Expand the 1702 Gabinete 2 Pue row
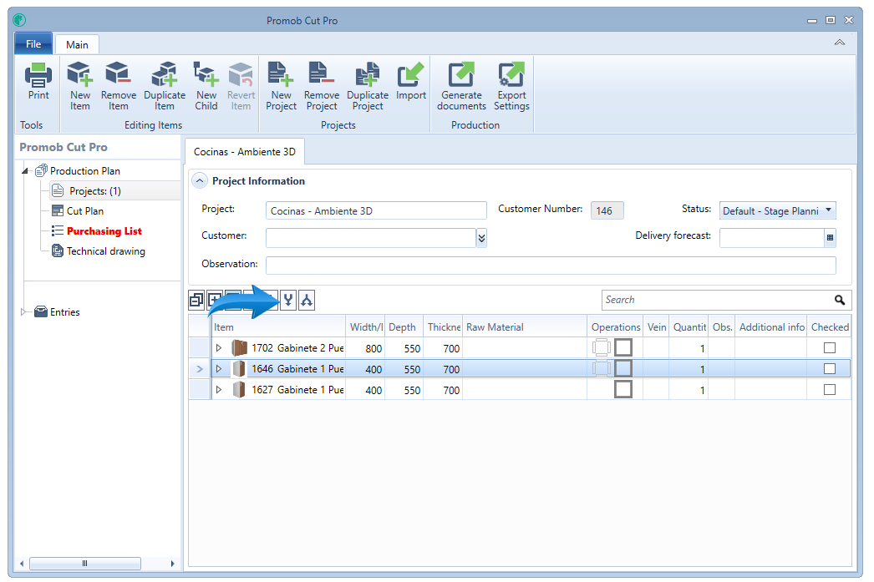874x582 pixels. point(219,348)
